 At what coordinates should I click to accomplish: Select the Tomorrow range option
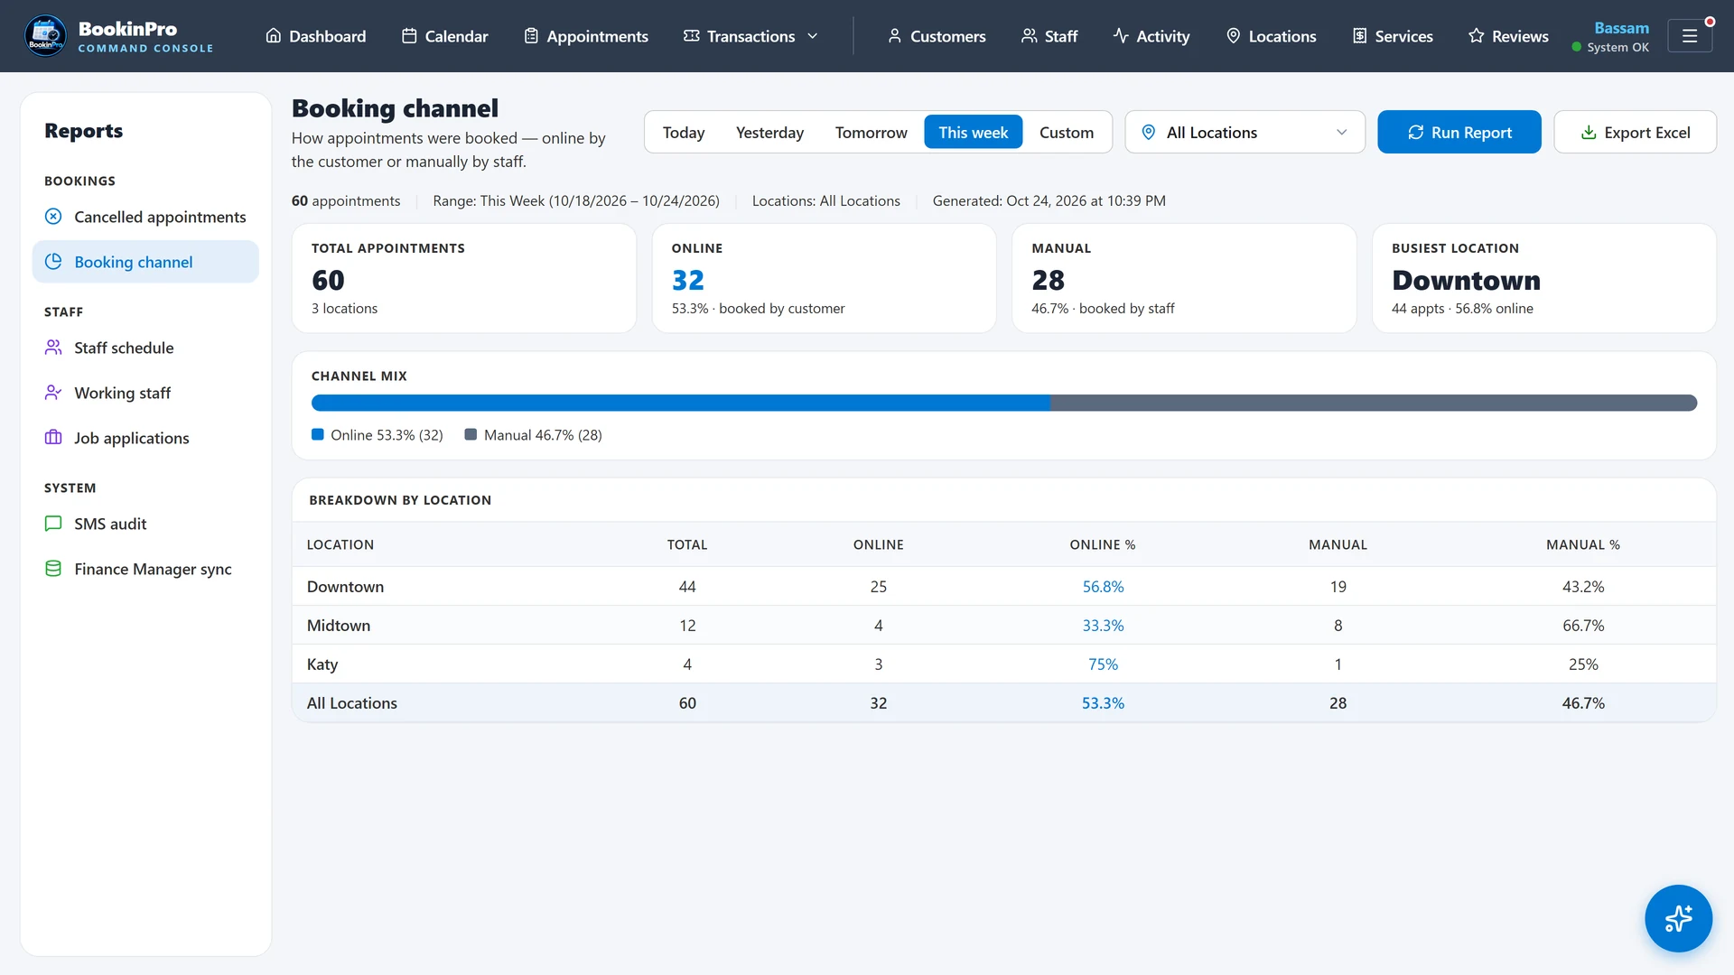[x=871, y=132]
